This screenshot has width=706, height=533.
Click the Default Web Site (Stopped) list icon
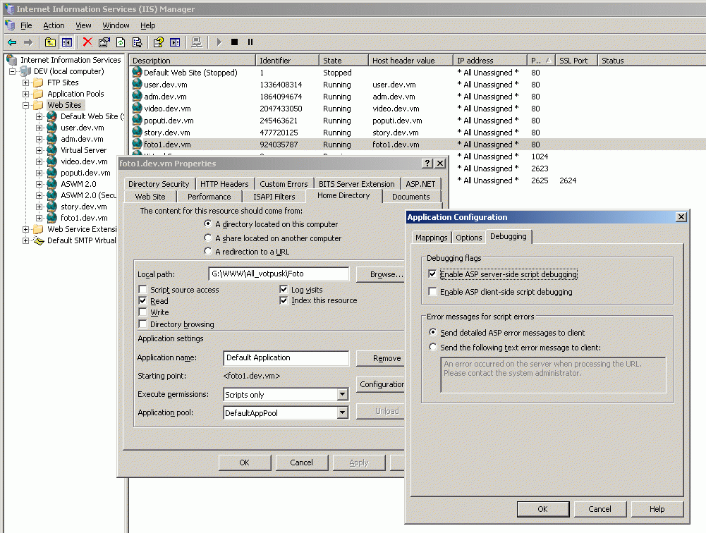(137, 72)
